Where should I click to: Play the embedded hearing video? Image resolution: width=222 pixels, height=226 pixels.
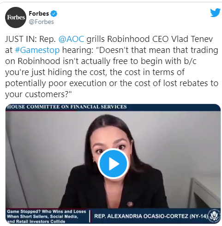click(113, 163)
